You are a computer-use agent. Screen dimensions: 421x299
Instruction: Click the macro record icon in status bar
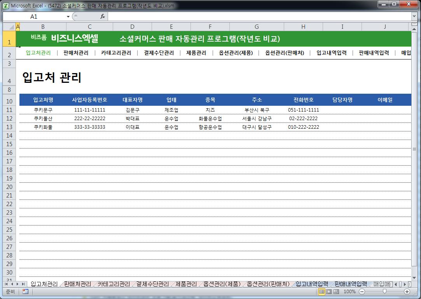coord(26,292)
